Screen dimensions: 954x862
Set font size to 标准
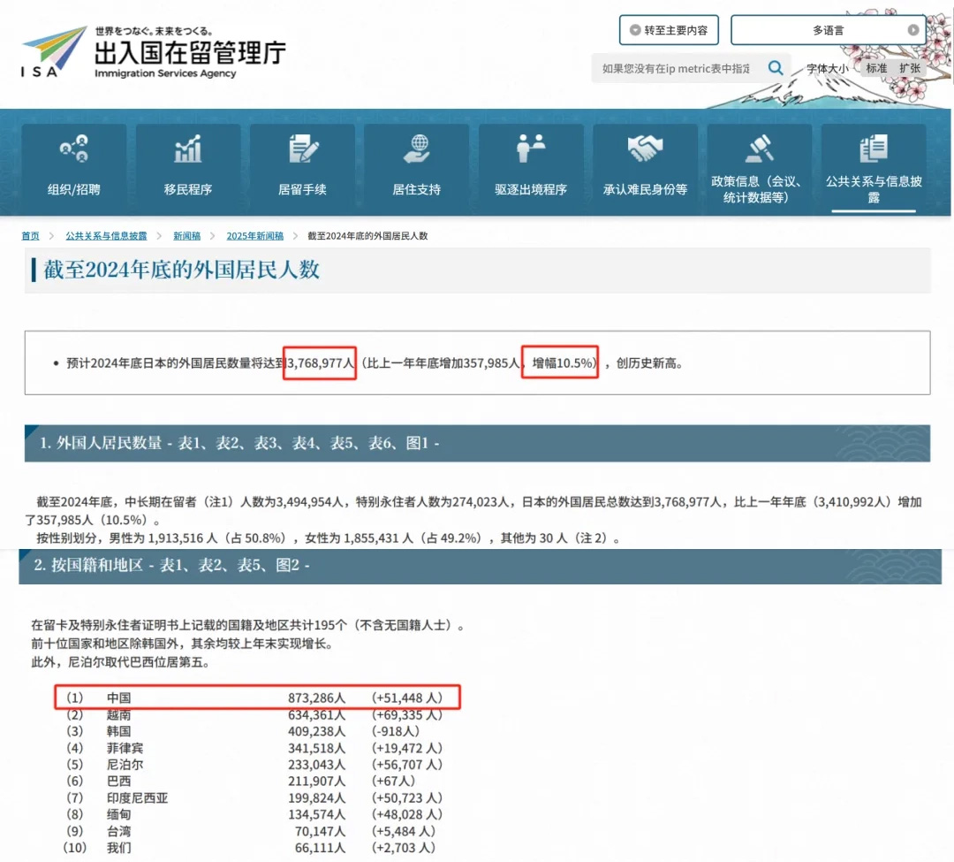(875, 68)
